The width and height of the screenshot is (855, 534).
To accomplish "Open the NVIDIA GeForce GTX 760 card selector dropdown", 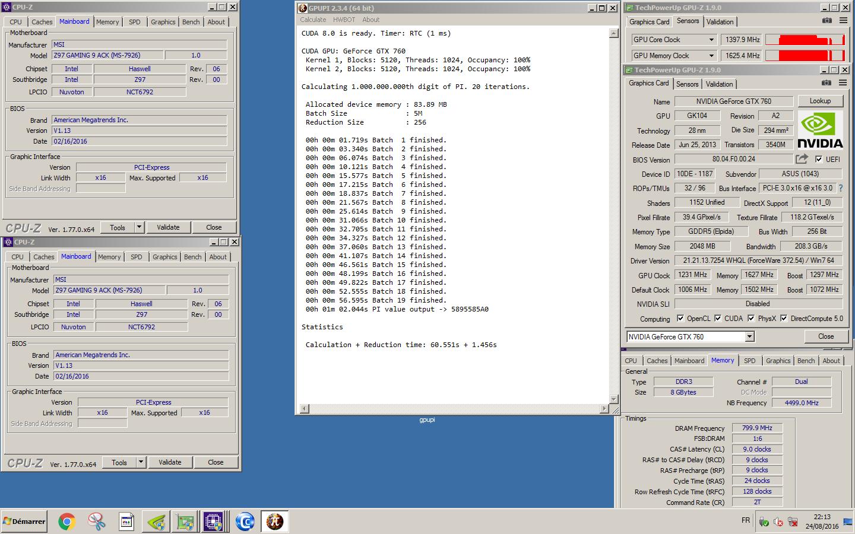I will point(749,336).
